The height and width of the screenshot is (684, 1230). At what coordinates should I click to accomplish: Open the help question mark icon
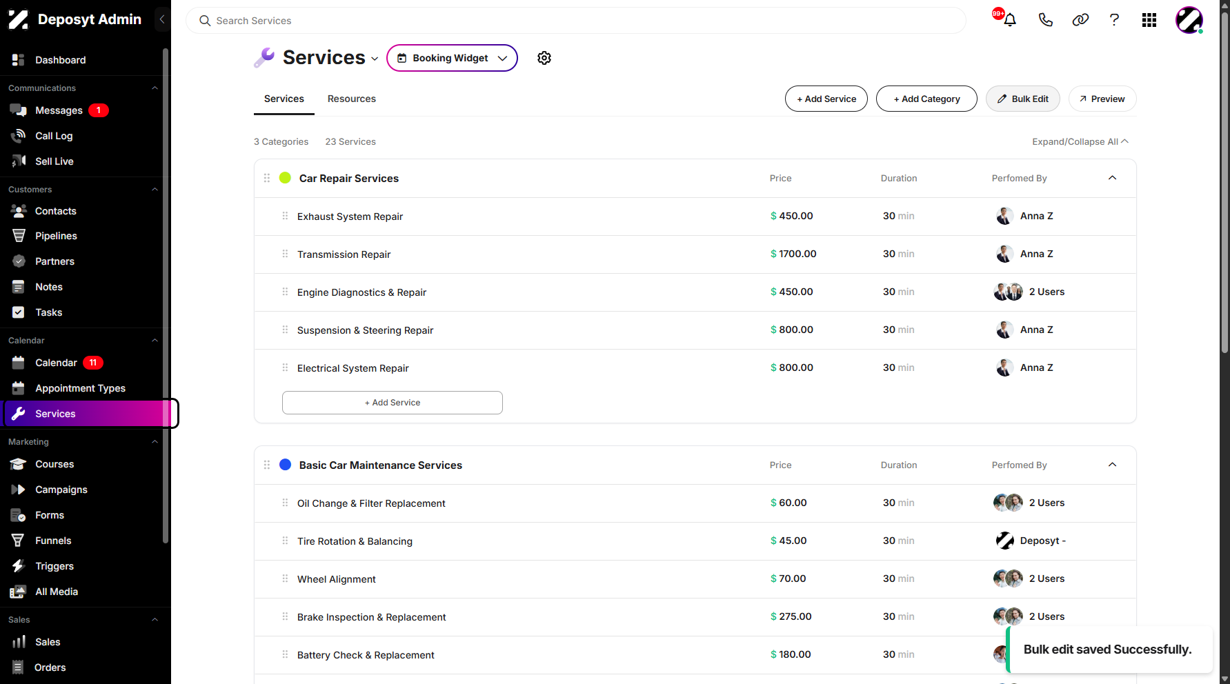(1114, 20)
